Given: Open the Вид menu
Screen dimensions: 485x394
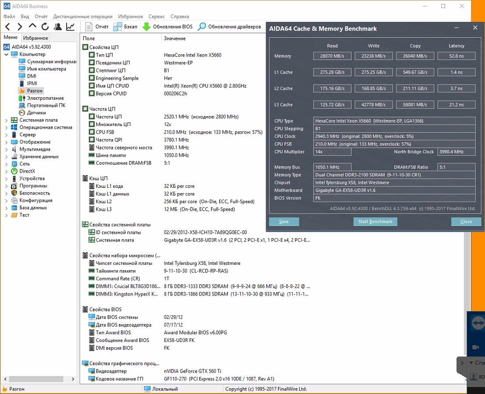Looking at the screenshot, I should tap(25, 16).
